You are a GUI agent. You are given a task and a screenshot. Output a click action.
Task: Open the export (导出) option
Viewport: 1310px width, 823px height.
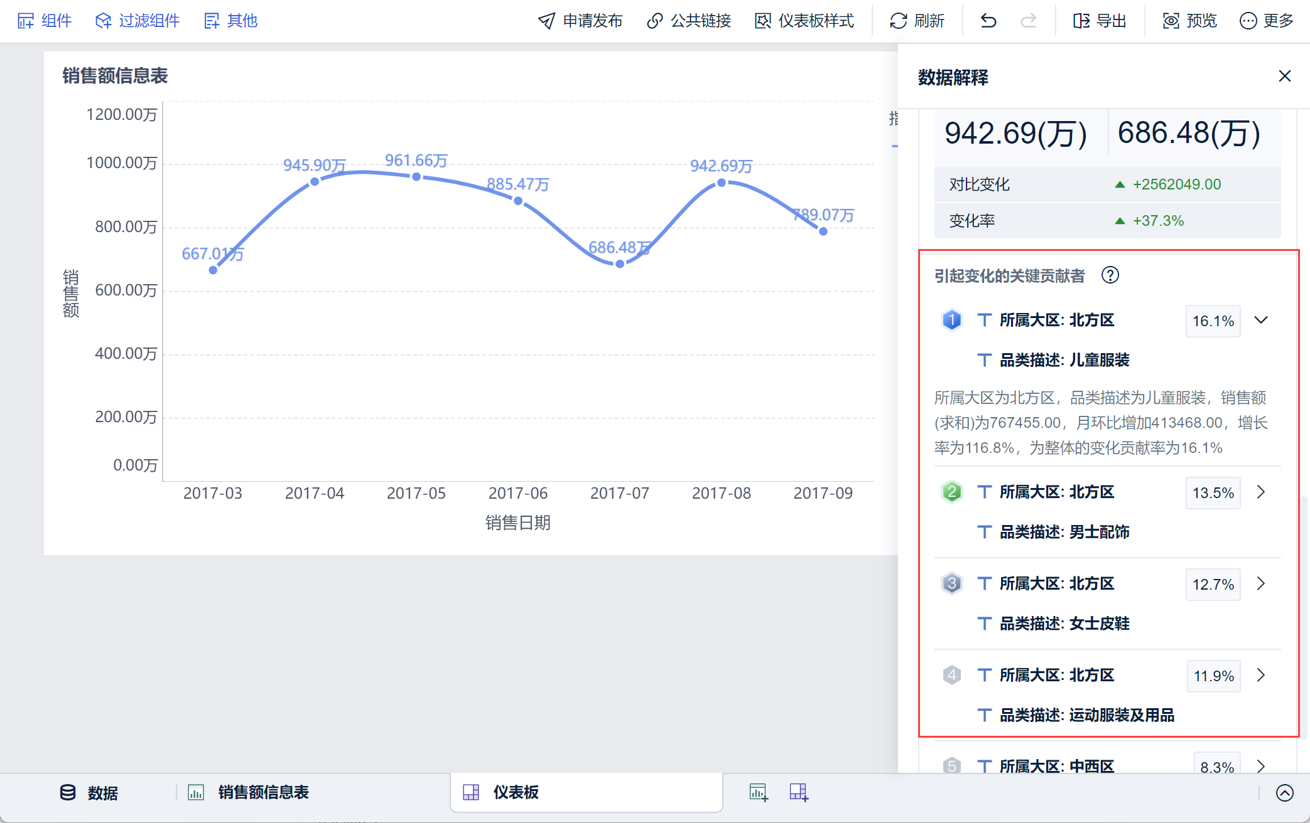[1100, 21]
